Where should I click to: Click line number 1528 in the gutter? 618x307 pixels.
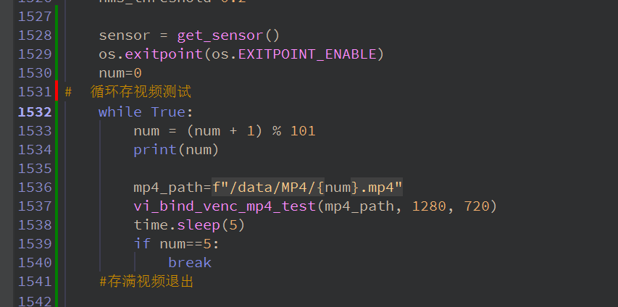tap(33, 35)
